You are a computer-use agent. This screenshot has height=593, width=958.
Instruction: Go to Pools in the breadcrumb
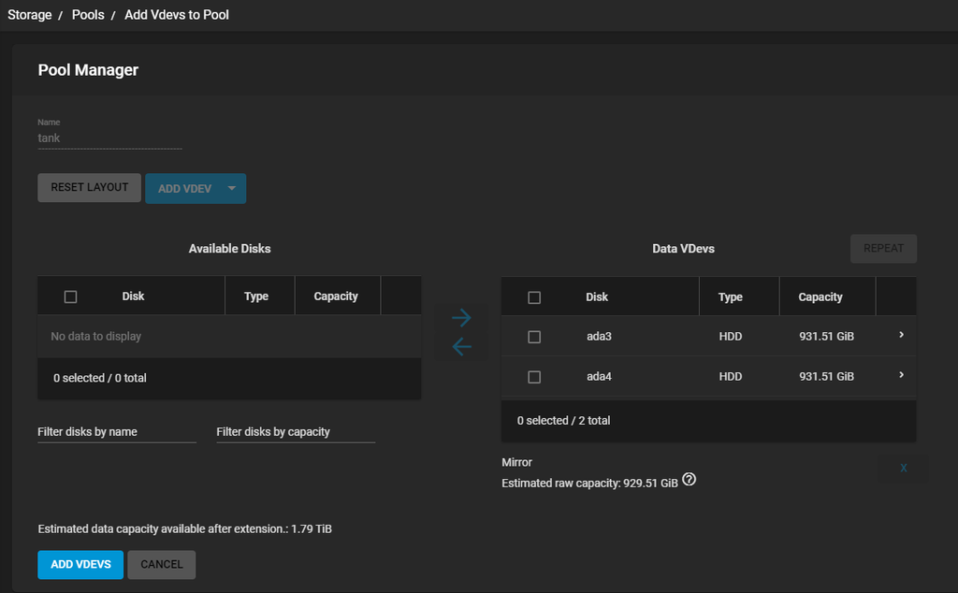(x=88, y=15)
